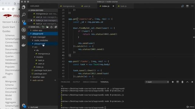The image size is (195, 109).
Task: Open the Explorer view in activity bar
Action: click(23, 7)
